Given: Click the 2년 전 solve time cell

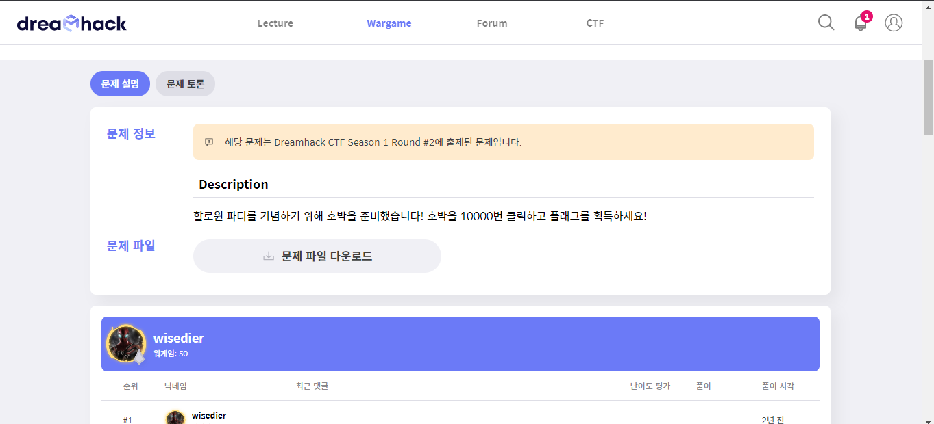Looking at the screenshot, I should tap(773, 420).
